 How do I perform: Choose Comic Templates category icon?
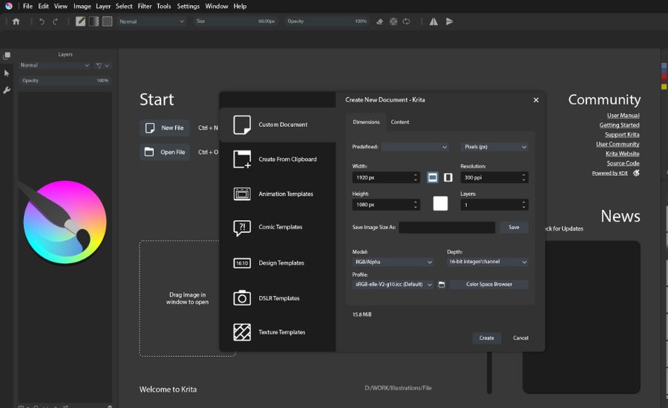(242, 228)
